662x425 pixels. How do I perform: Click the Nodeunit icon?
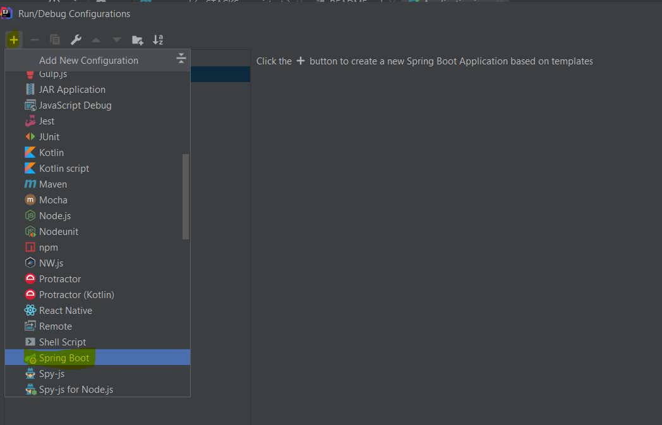pos(30,231)
